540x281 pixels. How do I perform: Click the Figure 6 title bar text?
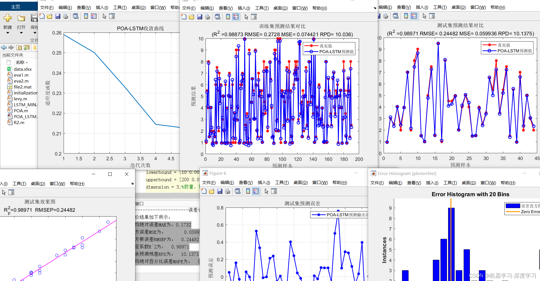coord(218,173)
